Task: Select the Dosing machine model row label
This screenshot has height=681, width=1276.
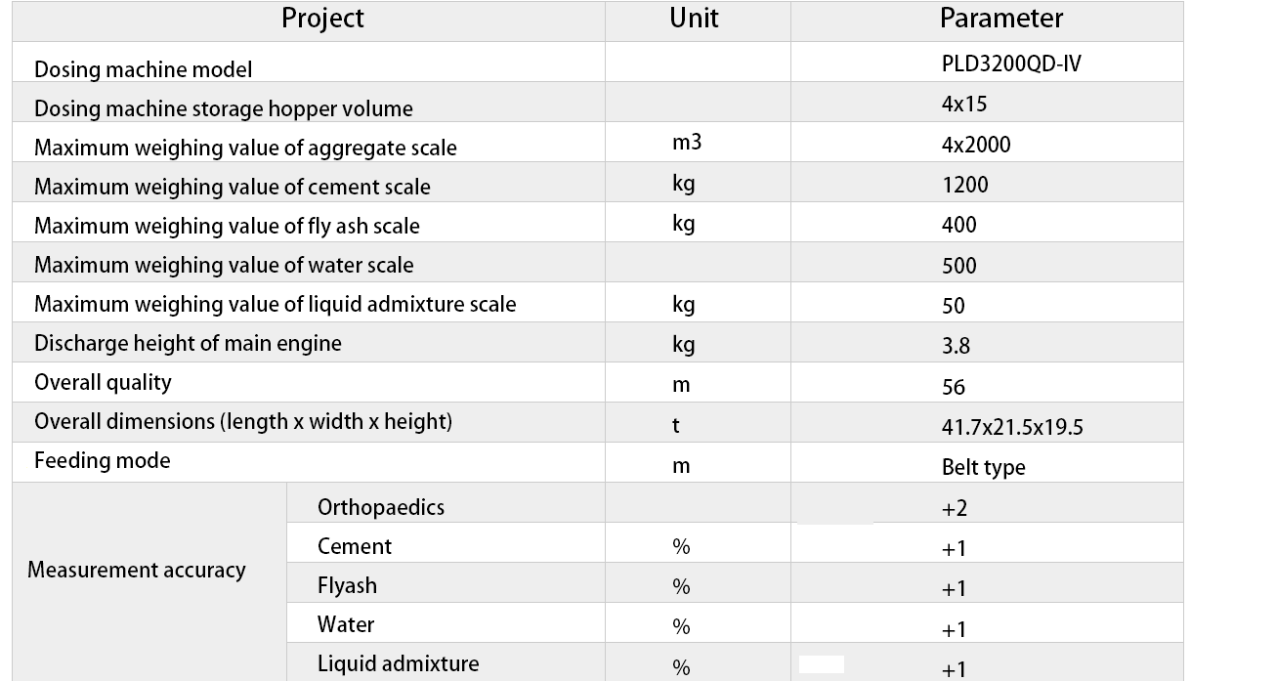Action: (x=143, y=69)
